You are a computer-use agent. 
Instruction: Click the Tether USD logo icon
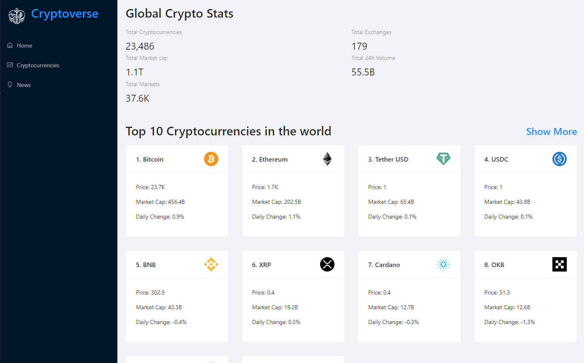click(443, 159)
